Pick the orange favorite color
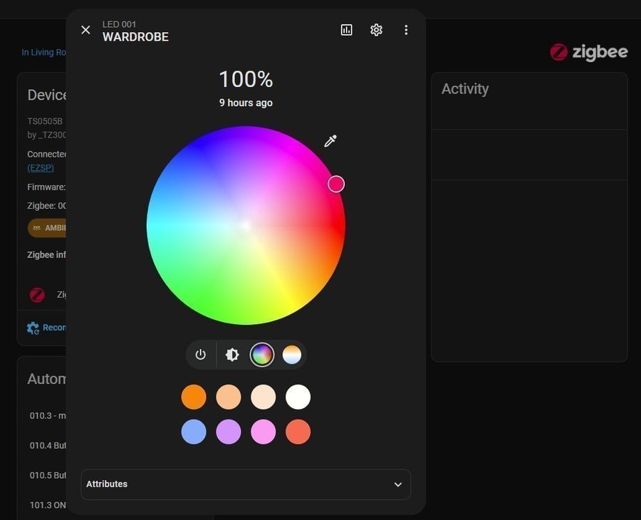641x520 pixels. tap(194, 397)
